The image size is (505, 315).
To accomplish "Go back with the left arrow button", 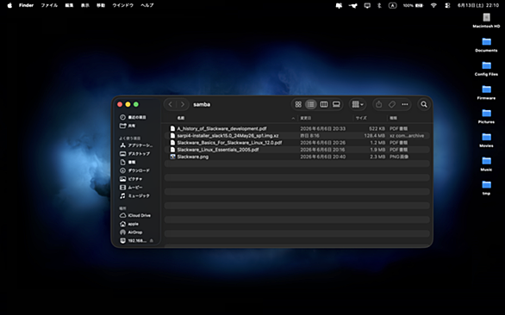I will (x=171, y=104).
